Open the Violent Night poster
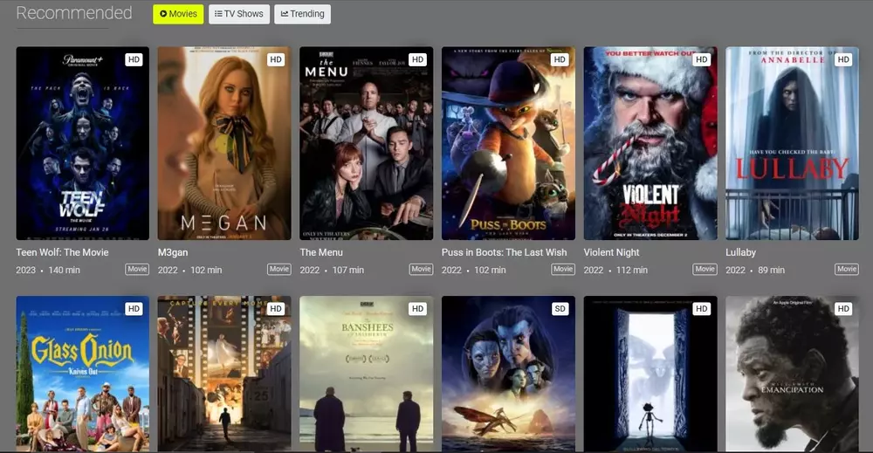The width and height of the screenshot is (873, 453). (650, 143)
